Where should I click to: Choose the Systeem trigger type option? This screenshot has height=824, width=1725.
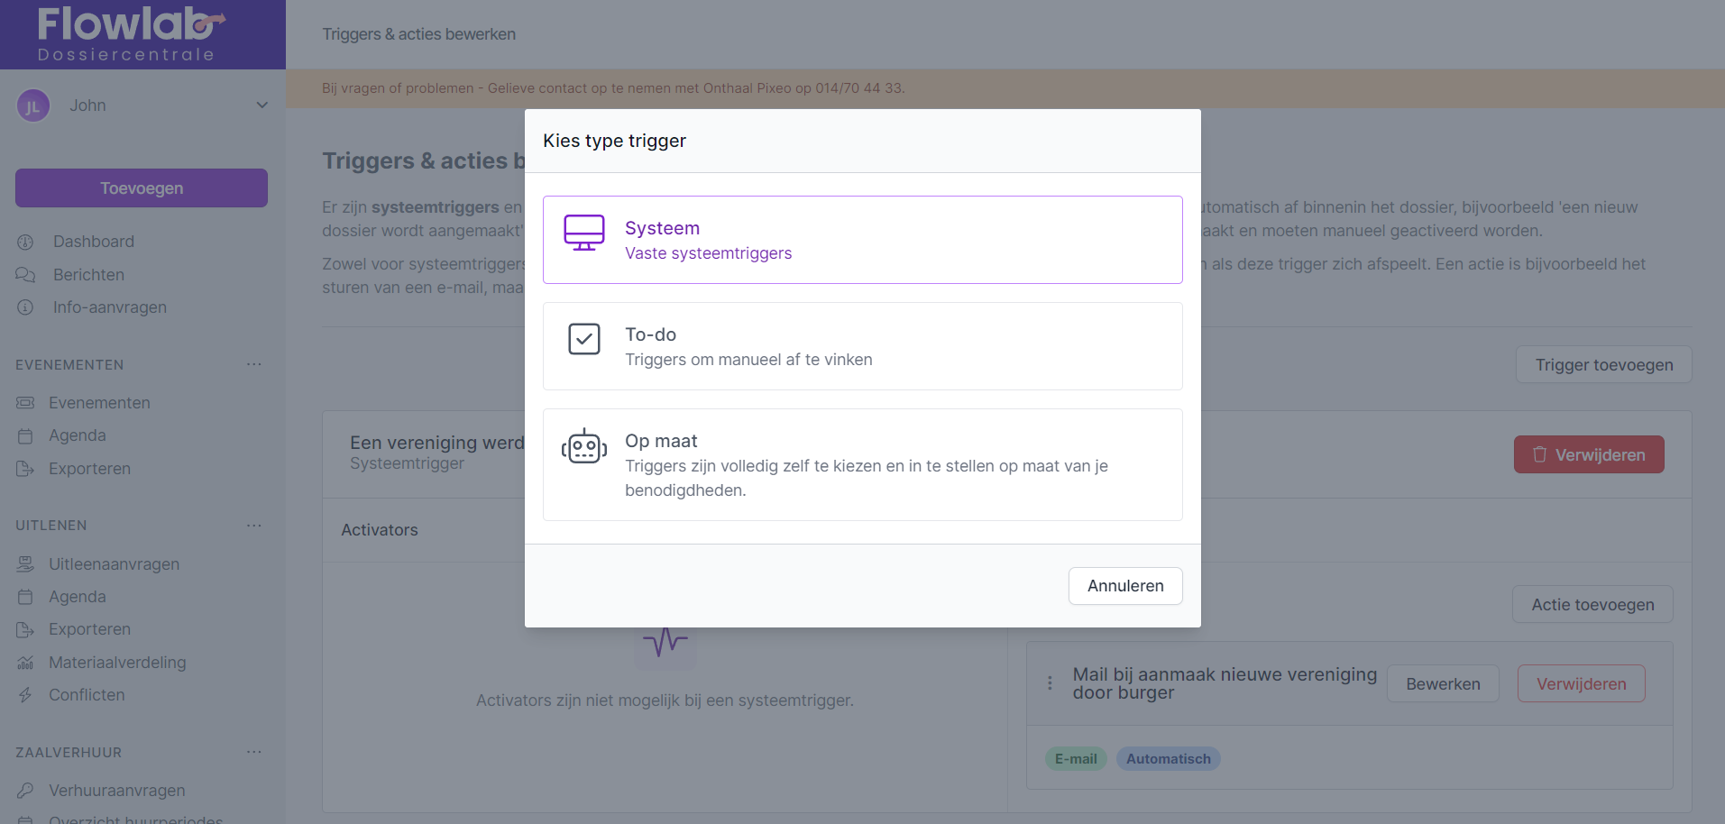[x=862, y=240]
